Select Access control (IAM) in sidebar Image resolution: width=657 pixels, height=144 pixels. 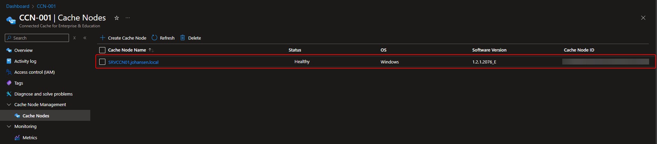34,72
